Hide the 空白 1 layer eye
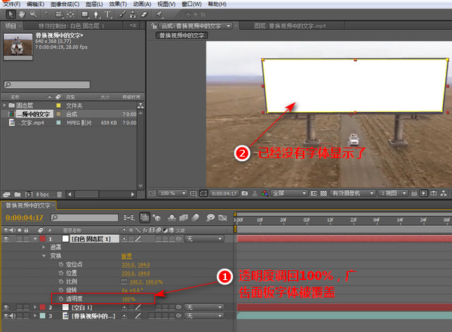 coord(6,307)
